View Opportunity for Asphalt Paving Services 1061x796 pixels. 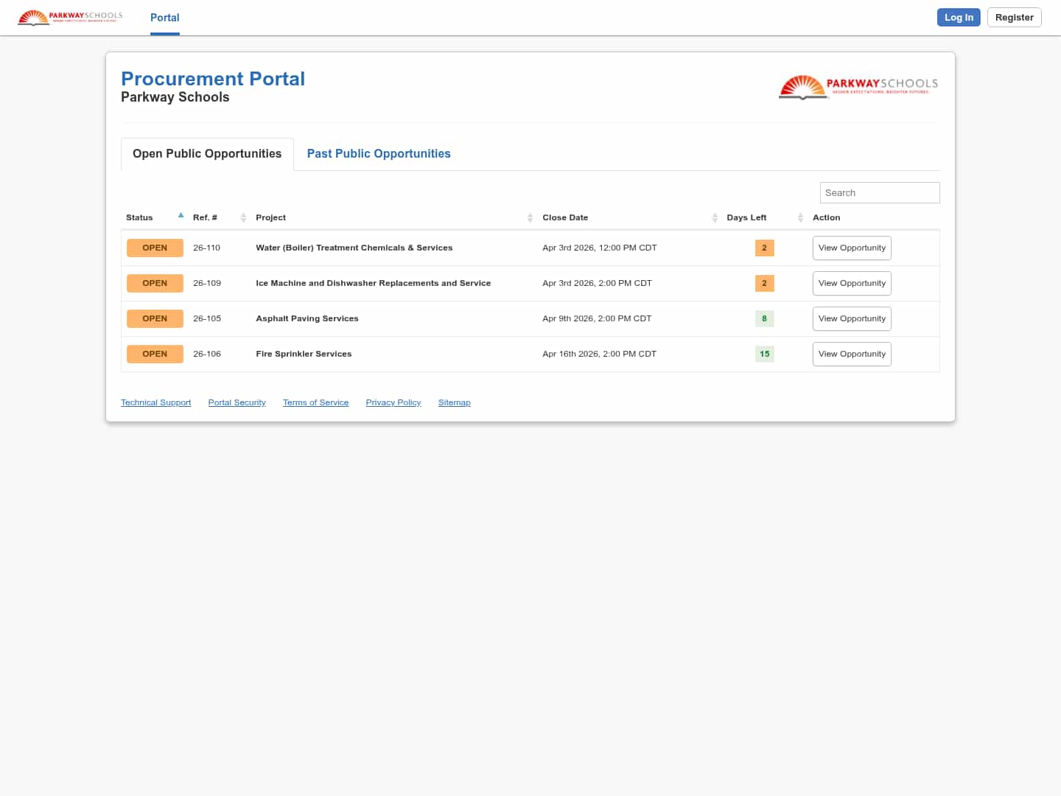click(852, 318)
